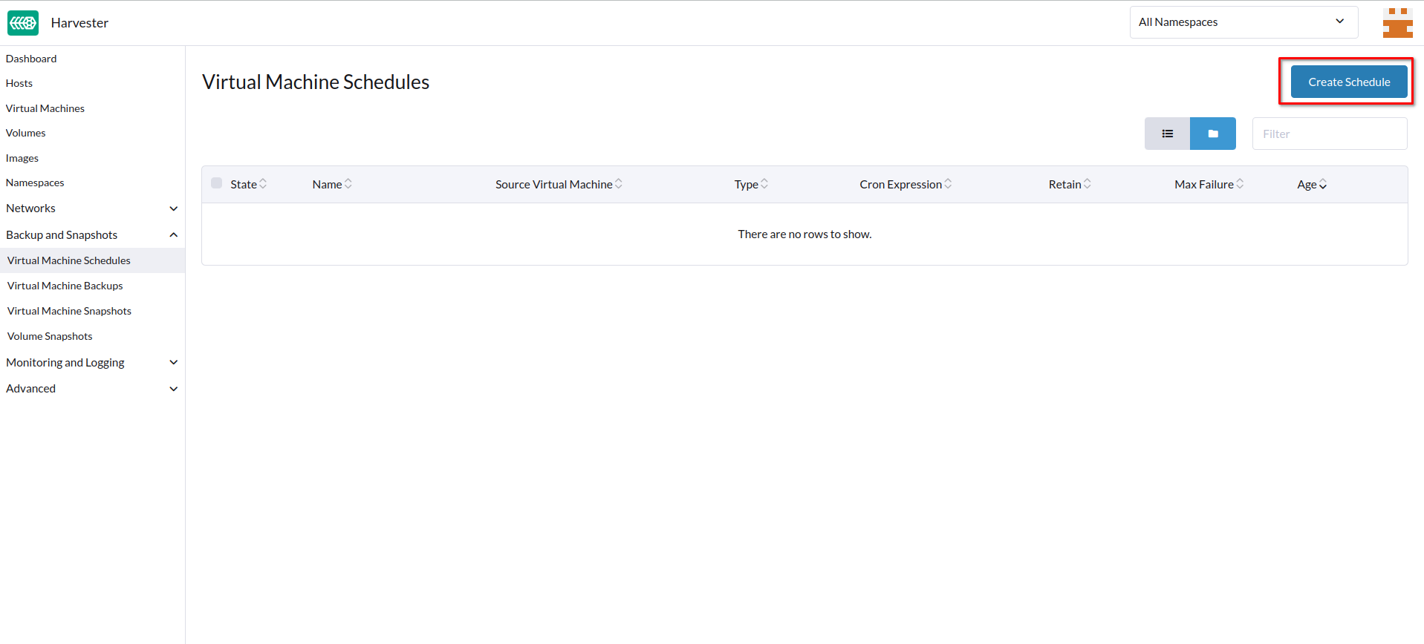1424x644 pixels.
Task: Toggle the select-all rows checkbox
Action: [x=216, y=183]
